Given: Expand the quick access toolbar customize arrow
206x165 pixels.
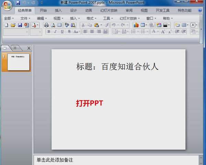Looking at the screenshot, I should [x=42, y=3].
